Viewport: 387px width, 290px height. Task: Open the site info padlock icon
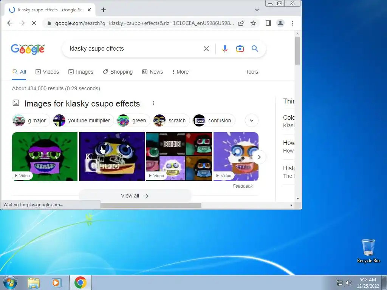(x=49, y=23)
